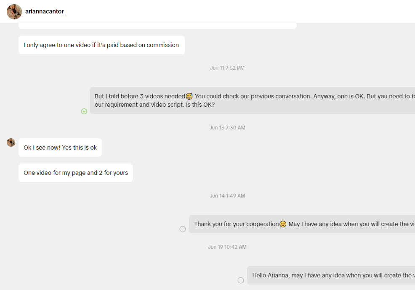Image resolution: width=415 pixels, height=290 pixels.
Task: Select the 'Hello Arianna, may I have any idea' bubble
Action: point(331,275)
